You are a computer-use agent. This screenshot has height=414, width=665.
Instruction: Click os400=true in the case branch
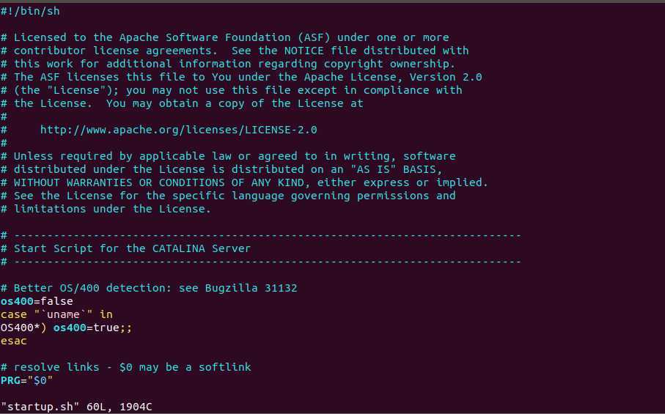point(87,328)
